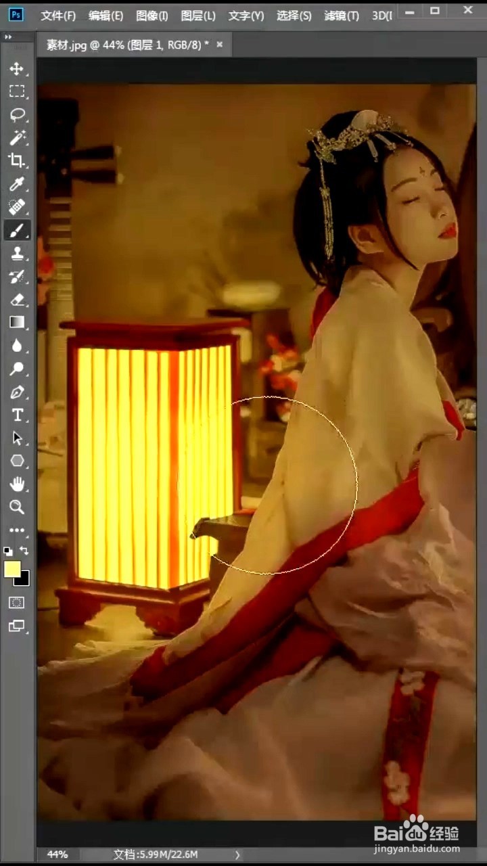
Task: Select the Crop tool
Action: tap(17, 160)
